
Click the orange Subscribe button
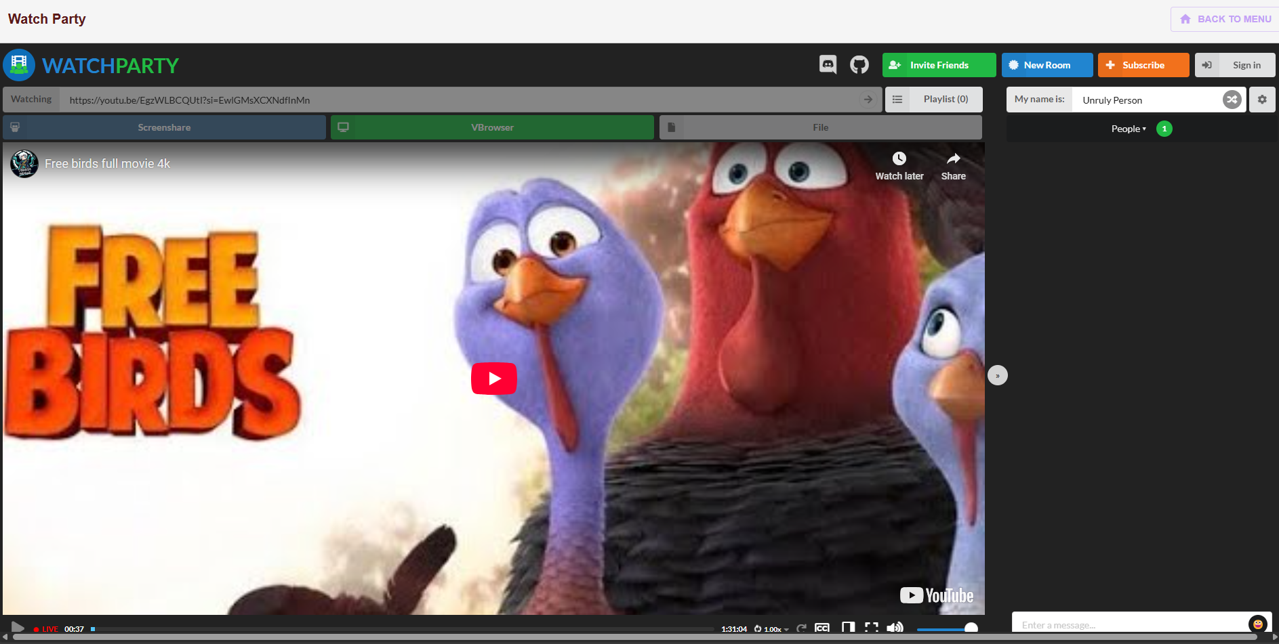(x=1143, y=65)
